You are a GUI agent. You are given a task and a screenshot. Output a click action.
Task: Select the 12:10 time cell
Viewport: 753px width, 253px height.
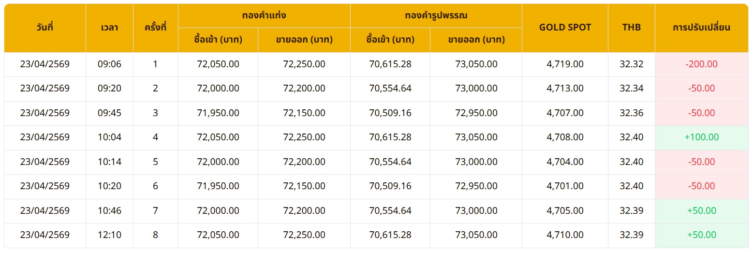pos(109,235)
